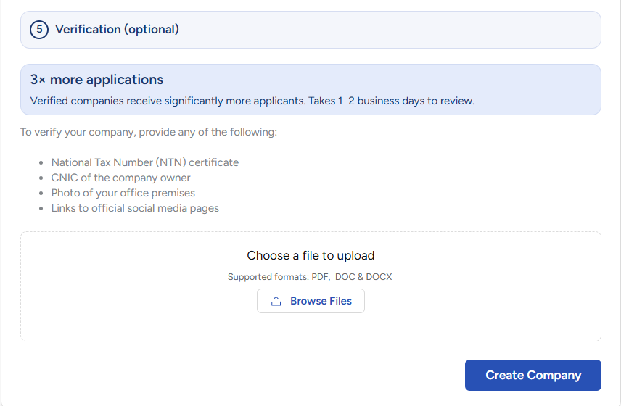Select the 'CNIC of the company owner' item
Image resolution: width=621 pixels, height=406 pixels.
tap(120, 178)
